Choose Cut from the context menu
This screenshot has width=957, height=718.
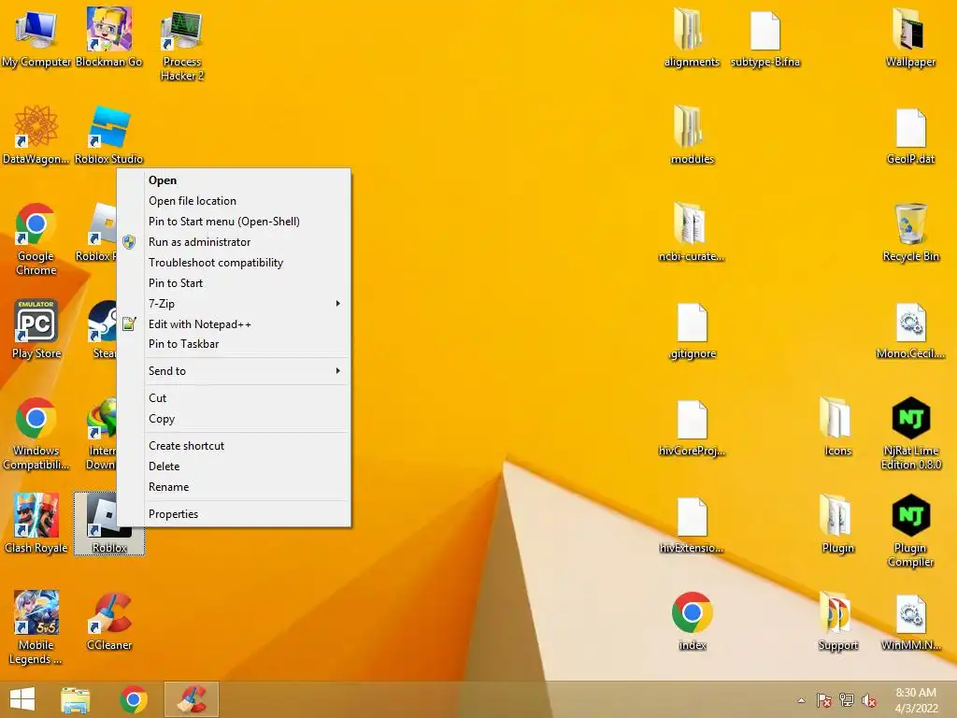247,398
